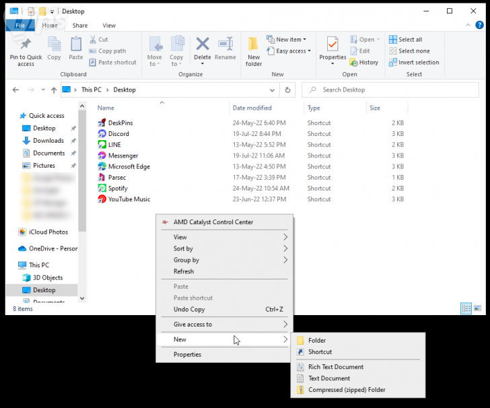This screenshot has height=408, width=490.
Task: Click Paste shortcut in the ribbon
Action: 113,62
